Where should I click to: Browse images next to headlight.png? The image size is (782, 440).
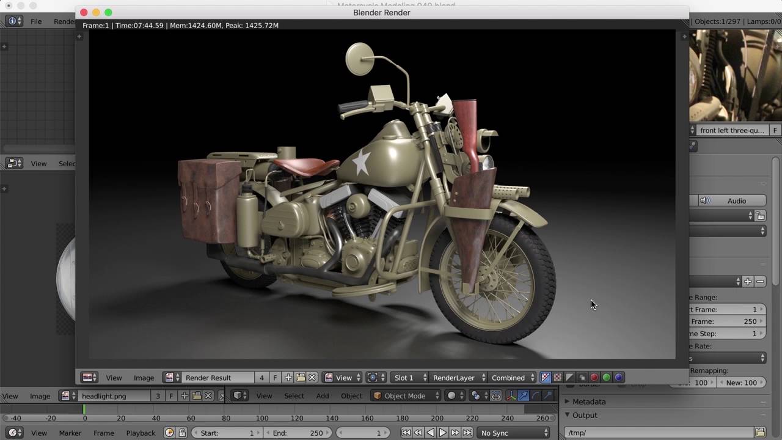[68, 396]
